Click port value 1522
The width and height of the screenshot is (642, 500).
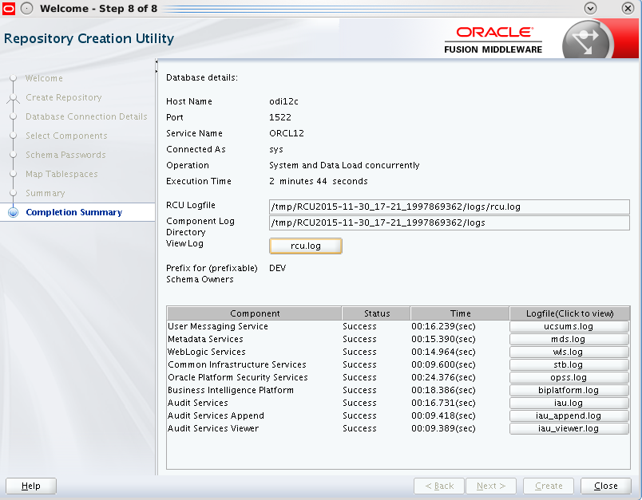point(280,117)
